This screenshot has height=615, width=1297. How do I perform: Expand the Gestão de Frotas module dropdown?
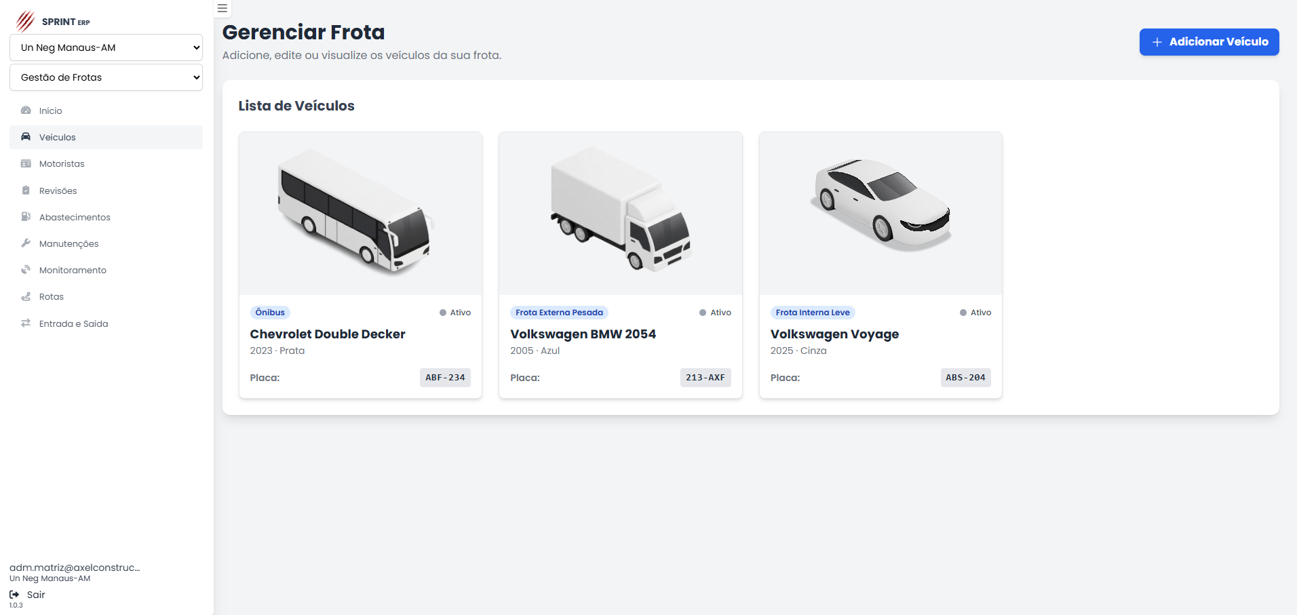(106, 77)
